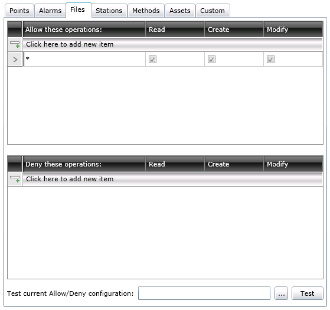Expand the * row with the arrow
The image size is (330, 310).
[15, 60]
